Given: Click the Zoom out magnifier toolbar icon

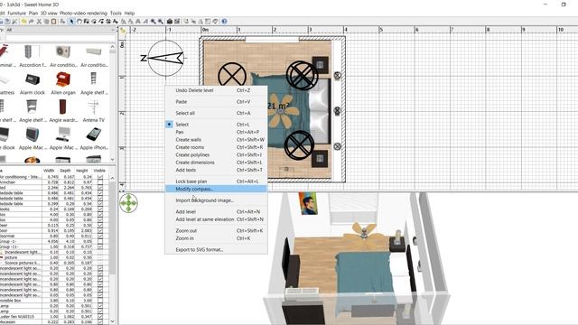Looking at the screenshot, I should click(161, 22).
